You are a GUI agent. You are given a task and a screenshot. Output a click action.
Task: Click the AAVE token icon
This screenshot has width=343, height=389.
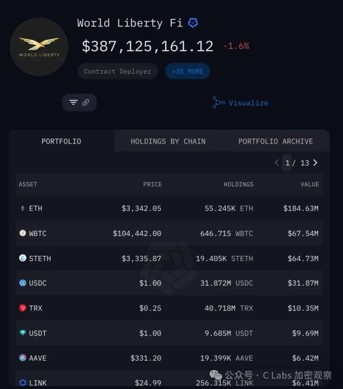coord(23,358)
